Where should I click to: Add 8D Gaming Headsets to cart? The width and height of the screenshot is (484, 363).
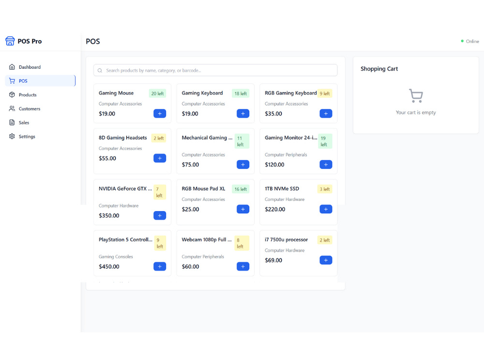point(160,158)
